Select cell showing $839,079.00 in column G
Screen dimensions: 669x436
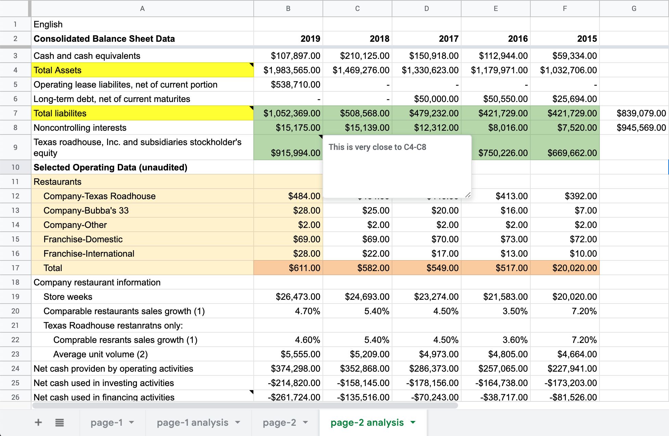[x=634, y=113]
